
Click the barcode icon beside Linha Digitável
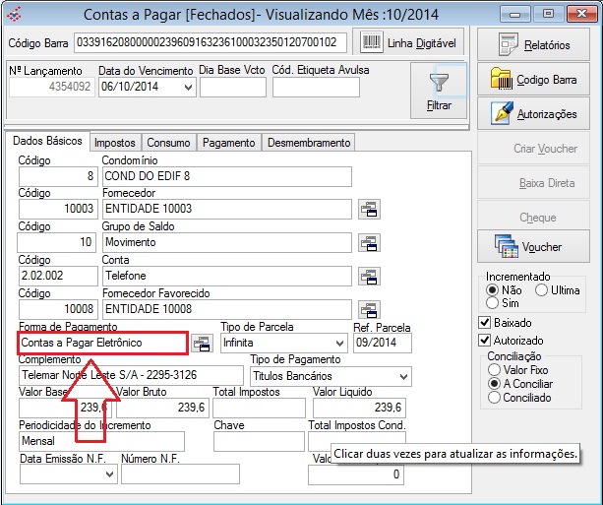(373, 42)
